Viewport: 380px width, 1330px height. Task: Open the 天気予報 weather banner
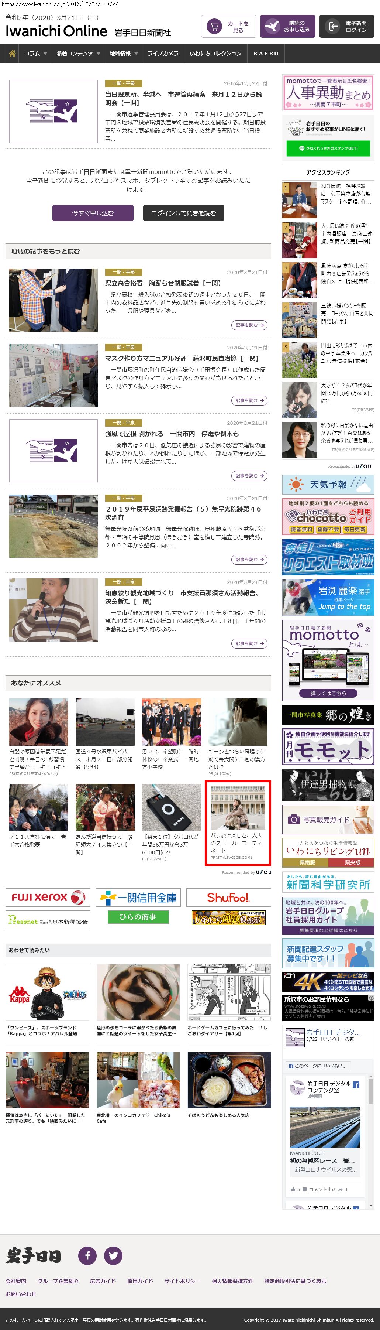click(328, 484)
